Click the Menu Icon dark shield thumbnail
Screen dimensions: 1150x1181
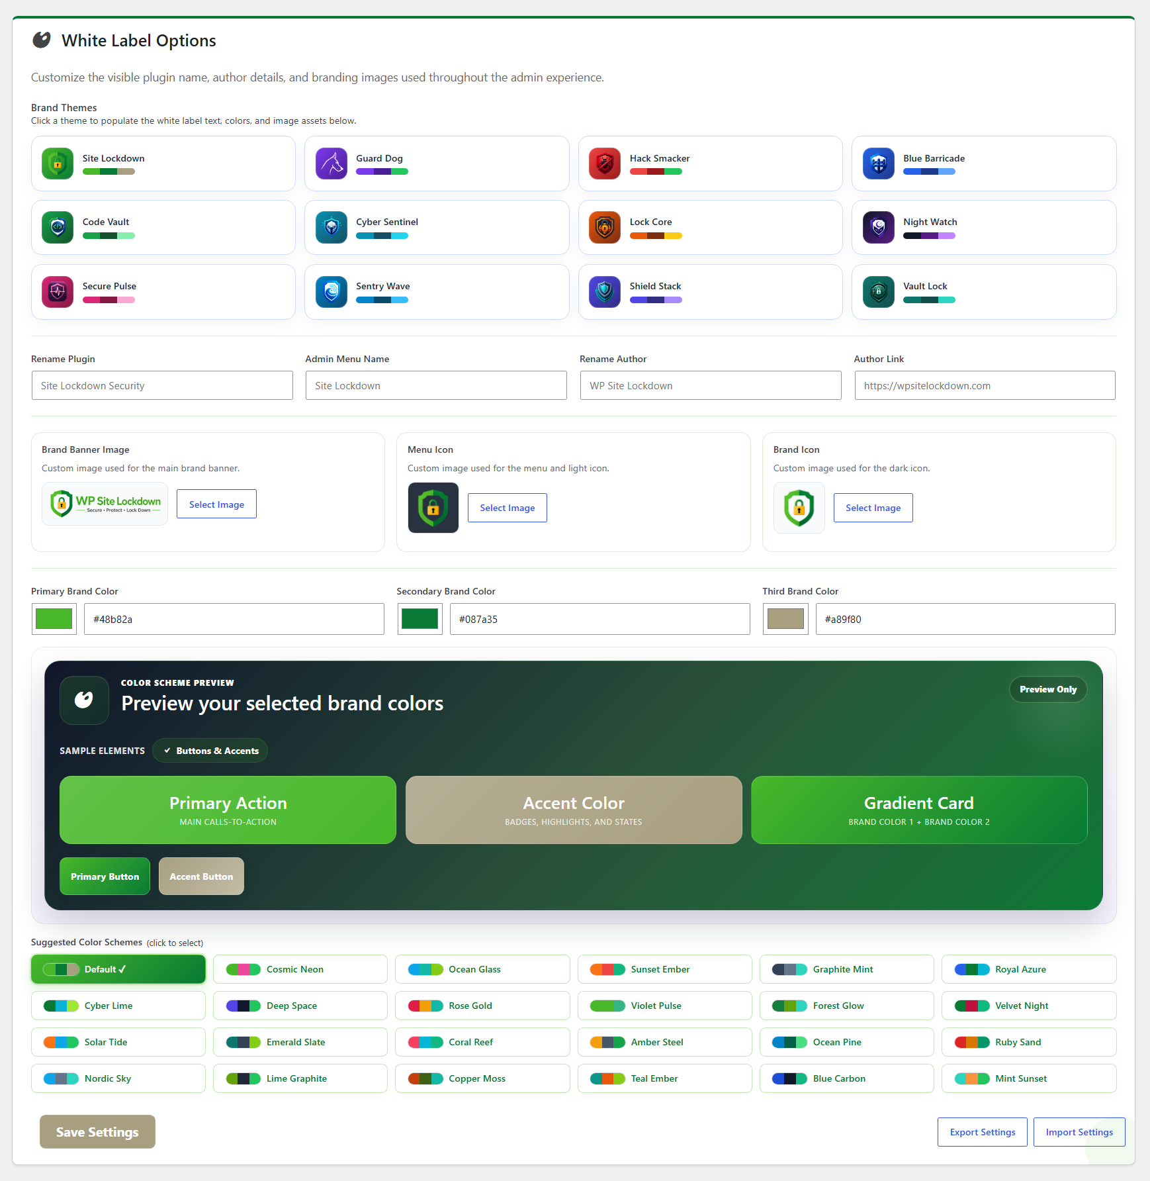click(x=433, y=508)
